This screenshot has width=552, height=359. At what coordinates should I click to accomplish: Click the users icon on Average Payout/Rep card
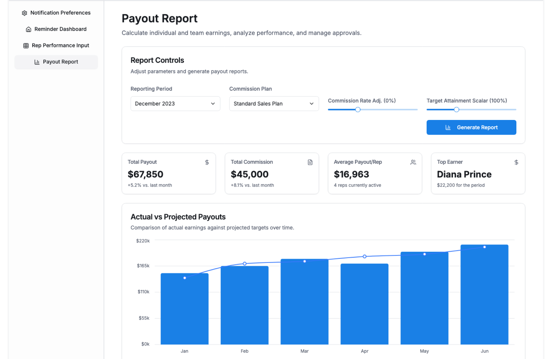click(413, 162)
